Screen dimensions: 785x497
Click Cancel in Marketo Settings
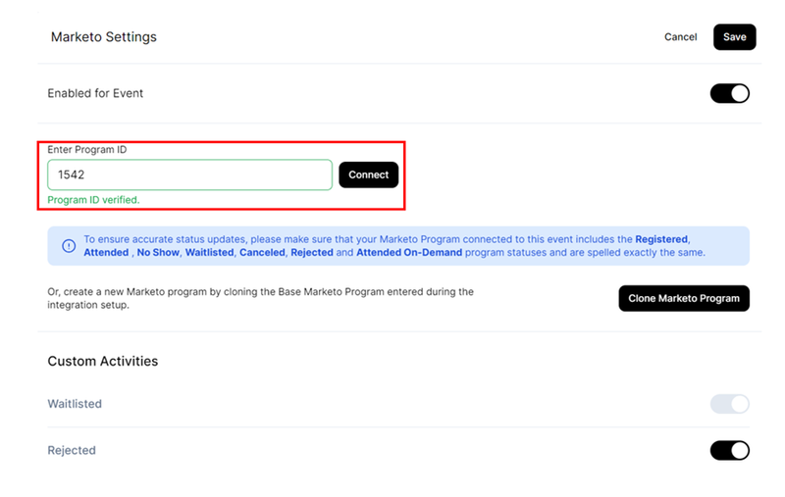(680, 37)
